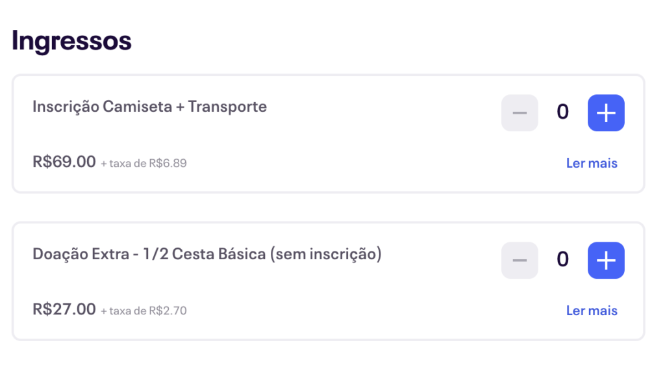This screenshot has height=371, width=665.
Task: Select the R$27.00 price text
Action: pyautogui.click(x=64, y=309)
